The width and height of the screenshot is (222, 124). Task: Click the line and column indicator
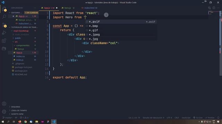(134, 117)
